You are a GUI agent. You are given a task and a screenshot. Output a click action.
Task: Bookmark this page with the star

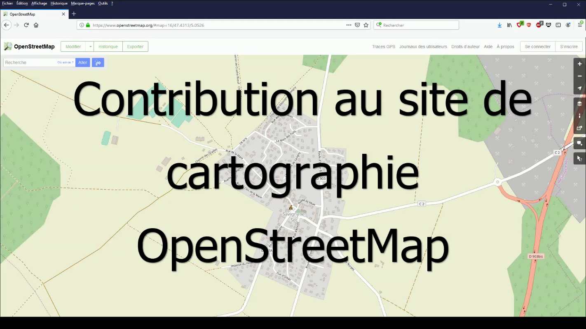click(x=366, y=25)
